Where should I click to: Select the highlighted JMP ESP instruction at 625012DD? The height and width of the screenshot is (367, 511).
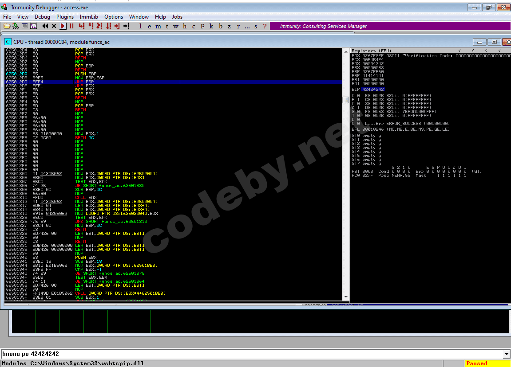pos(174,82)
